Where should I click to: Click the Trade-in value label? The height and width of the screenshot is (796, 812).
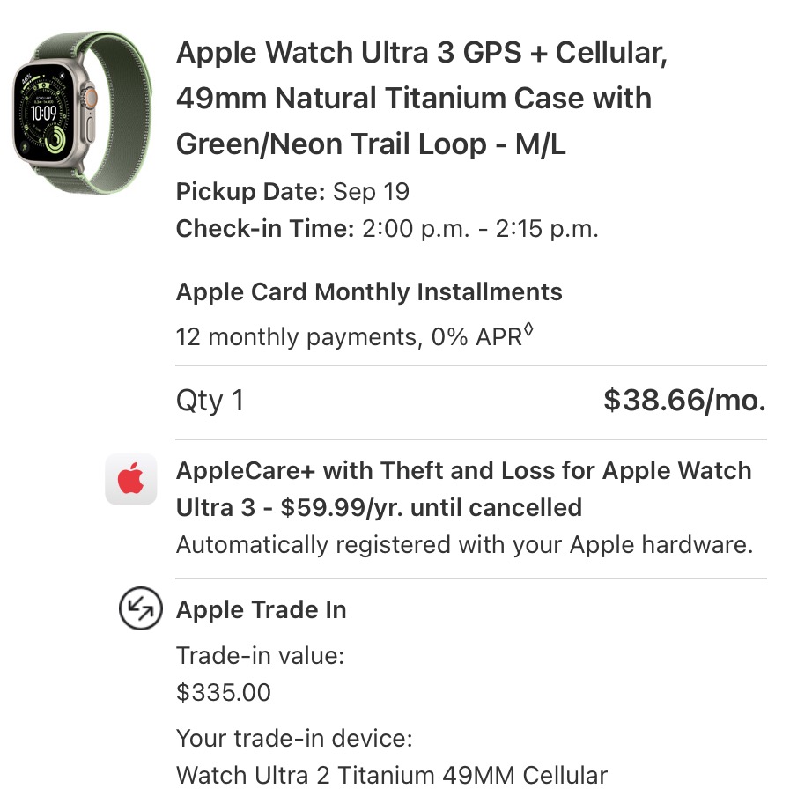click(x=260, y=655)
